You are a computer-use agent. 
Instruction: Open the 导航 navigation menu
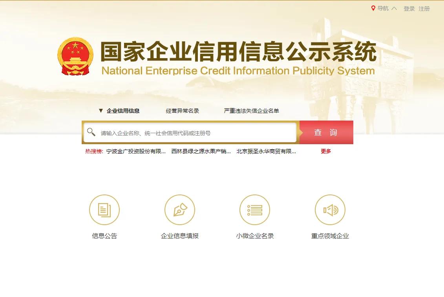(x=383, y=9)
